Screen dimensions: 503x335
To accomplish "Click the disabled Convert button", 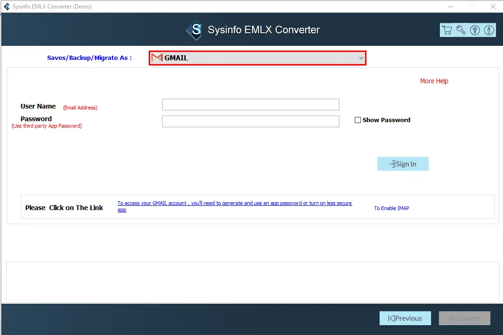I will [465, 318].
